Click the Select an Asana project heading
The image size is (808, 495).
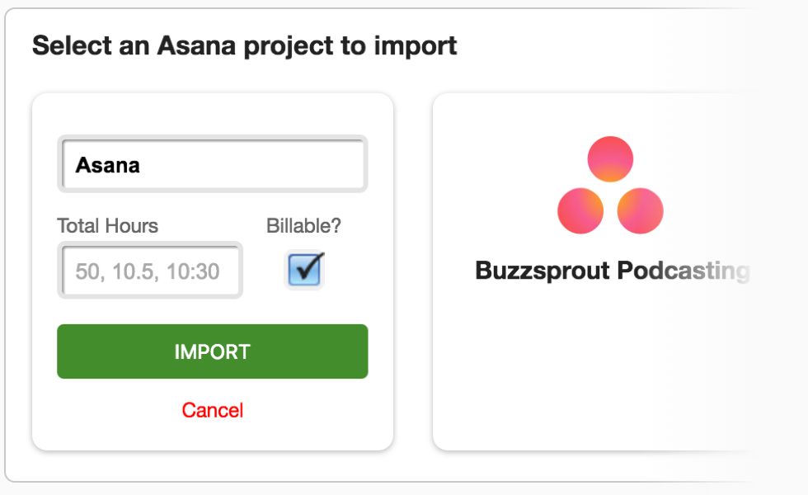coord(244,46)
